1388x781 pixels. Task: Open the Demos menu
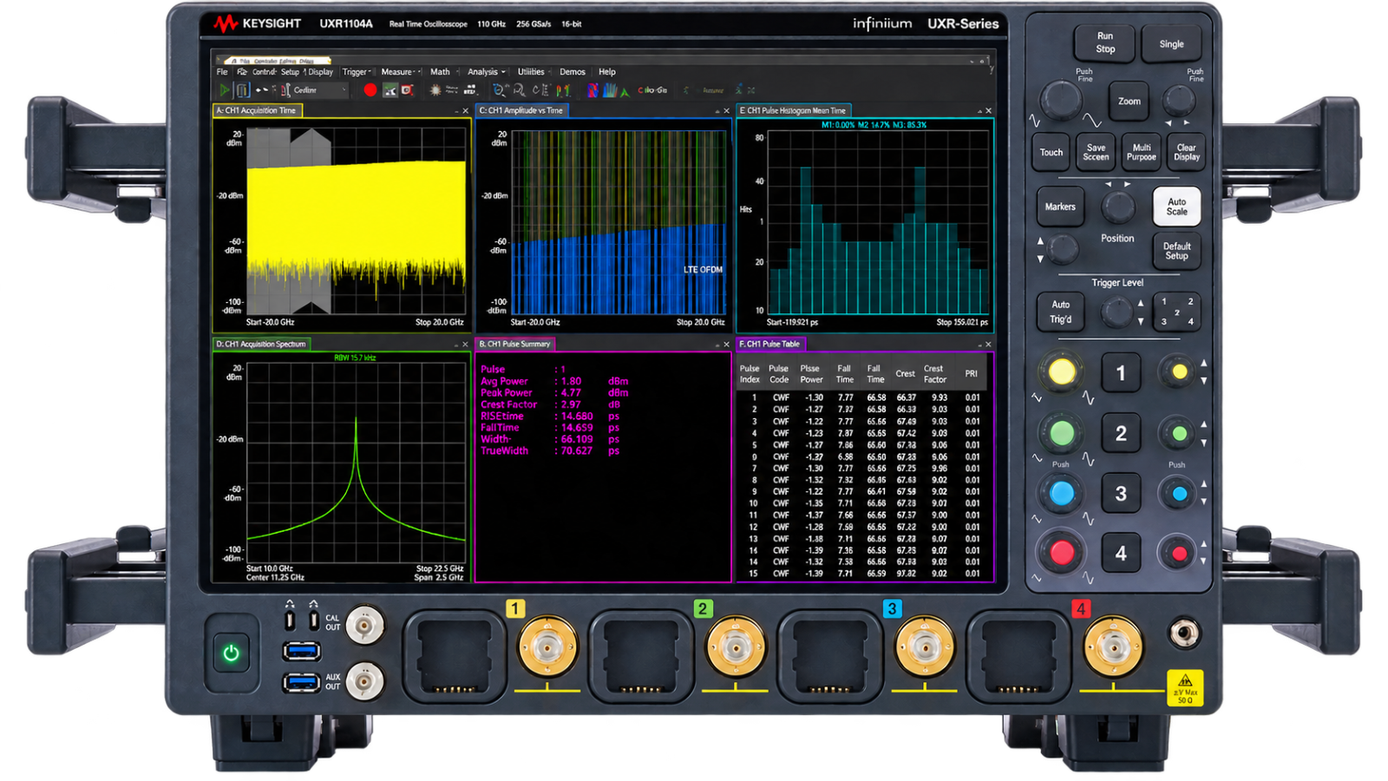573,72
